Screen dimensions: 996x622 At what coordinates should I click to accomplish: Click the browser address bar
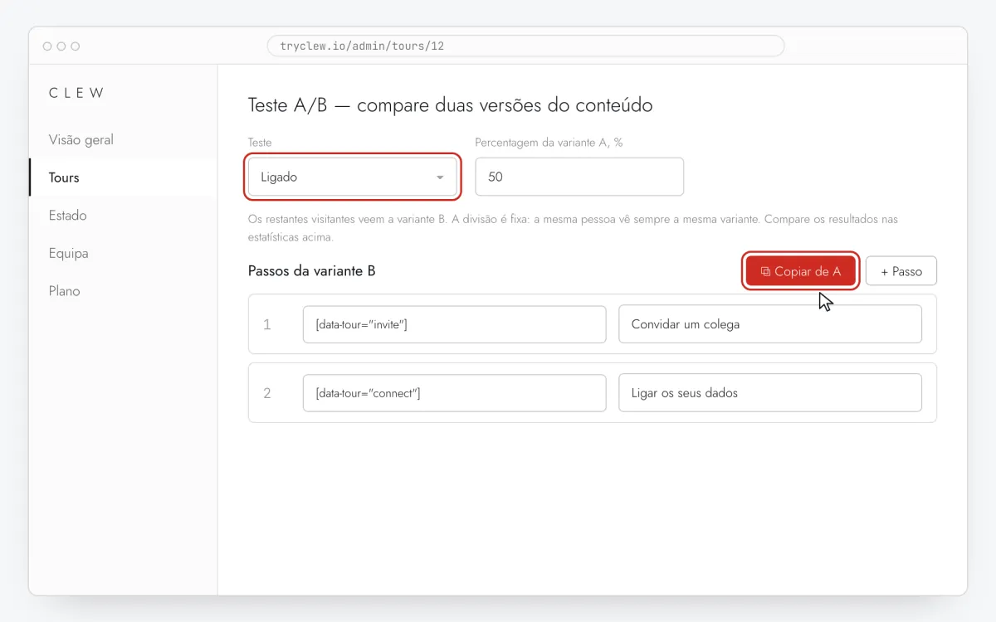[525, 46]
